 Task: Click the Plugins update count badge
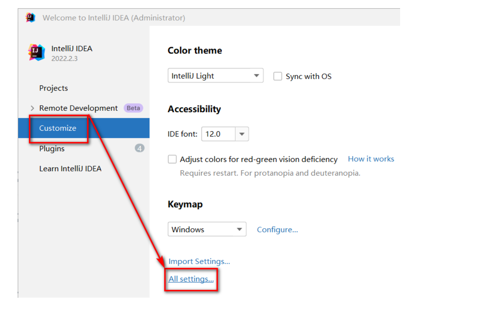(x=139, y=148)
